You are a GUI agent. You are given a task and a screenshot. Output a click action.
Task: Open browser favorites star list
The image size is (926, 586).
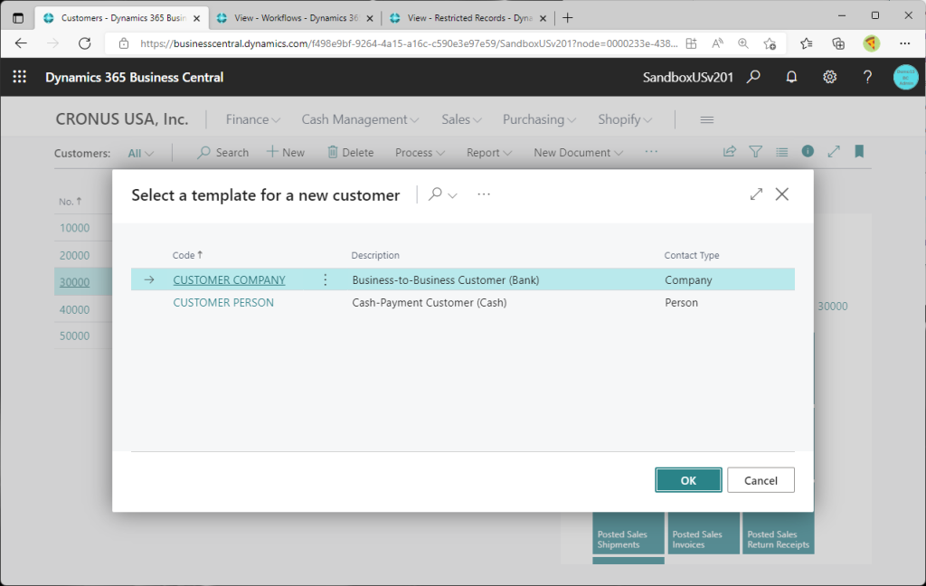tap(806, 43)
